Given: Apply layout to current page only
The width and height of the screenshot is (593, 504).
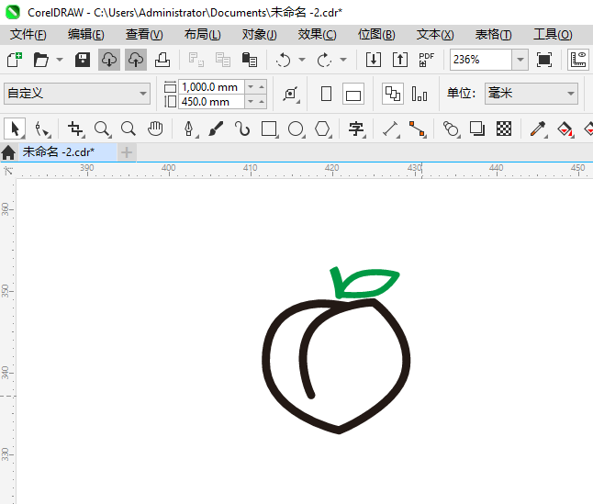Looking at the screenshot, I should (420, 94).
